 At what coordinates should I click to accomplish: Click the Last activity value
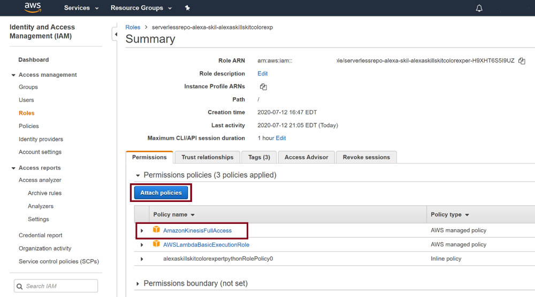point(297,126)
